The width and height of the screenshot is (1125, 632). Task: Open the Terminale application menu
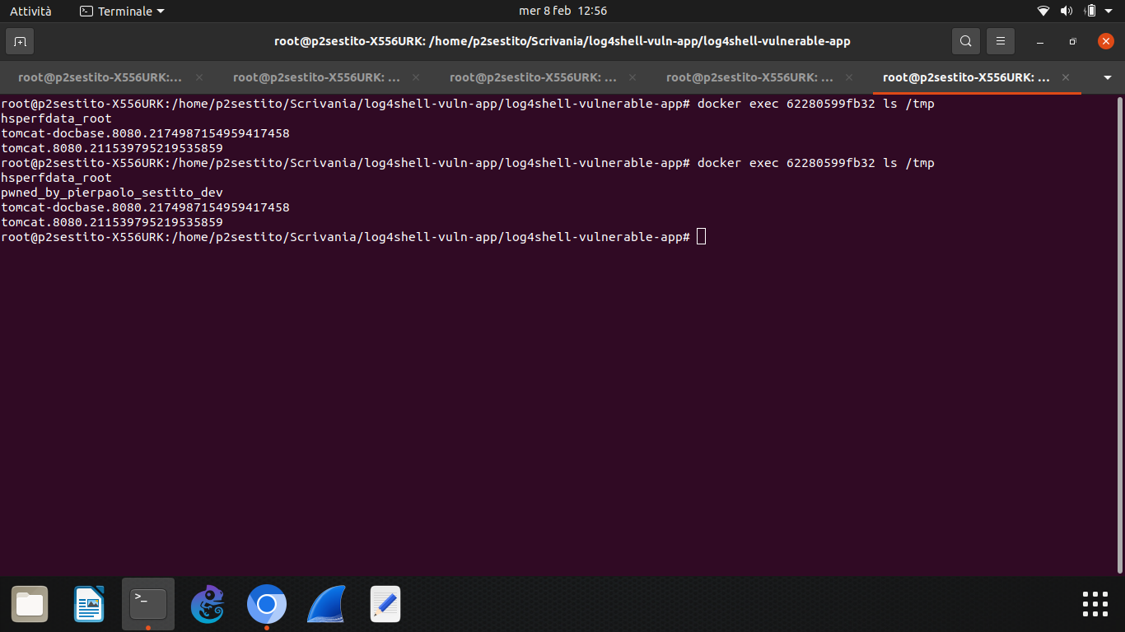click(x=122, y=11)
